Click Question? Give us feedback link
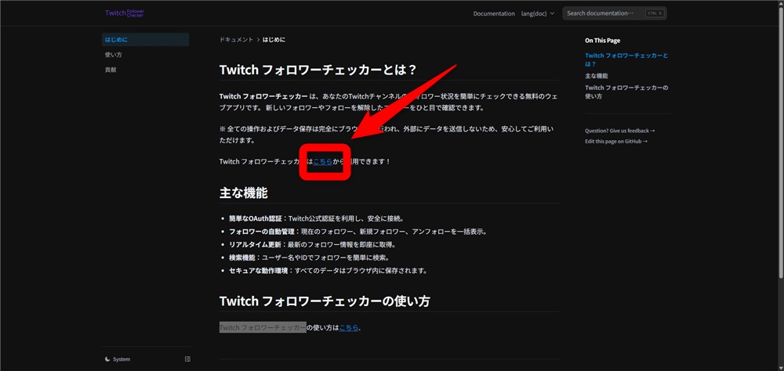This screenshot has width=784, height=371. pos(619,131)
